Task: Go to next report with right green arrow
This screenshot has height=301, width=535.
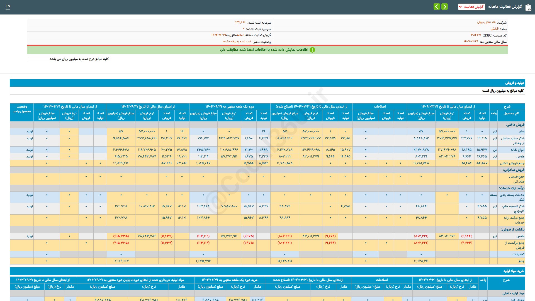Action: pyautogui.click(x=445, y=6)
